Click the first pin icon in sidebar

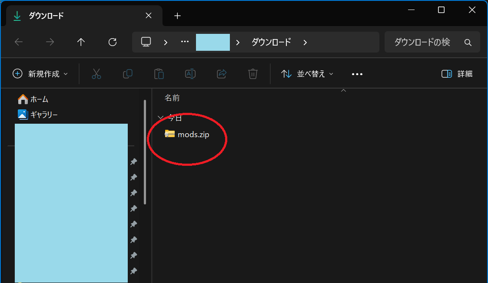134,161
